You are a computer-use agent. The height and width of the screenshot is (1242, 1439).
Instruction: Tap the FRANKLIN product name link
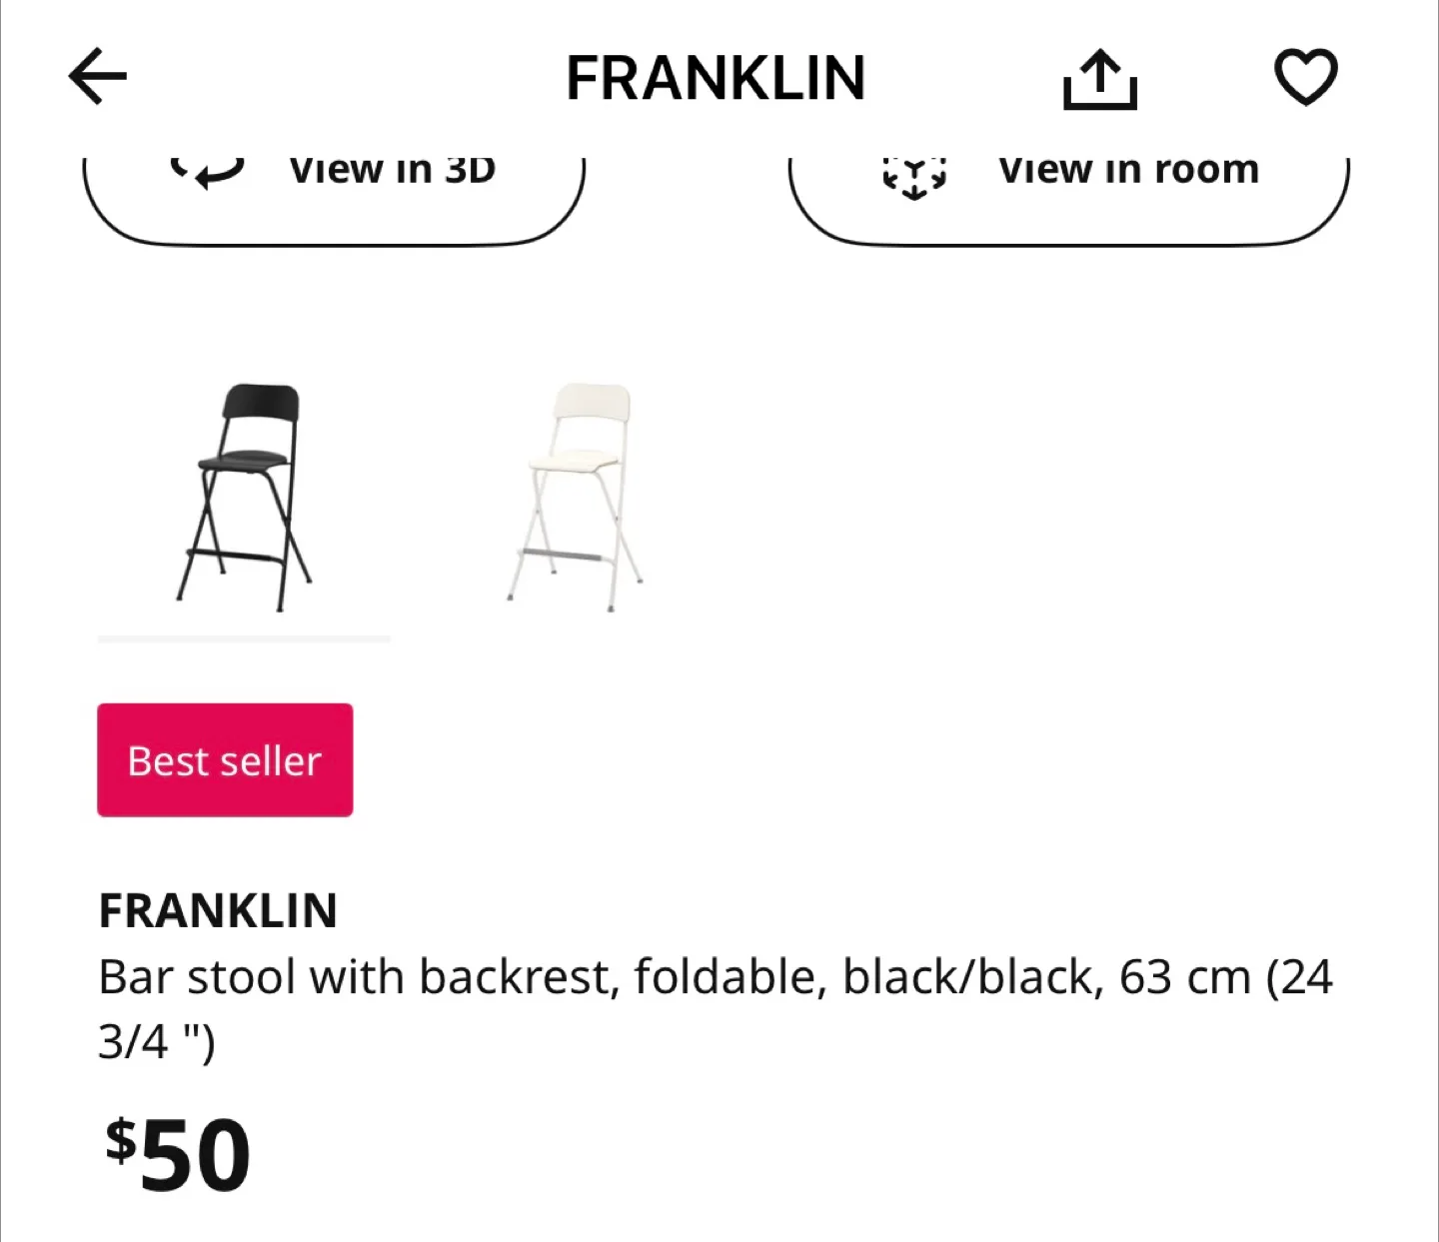[x=217, y=910]
